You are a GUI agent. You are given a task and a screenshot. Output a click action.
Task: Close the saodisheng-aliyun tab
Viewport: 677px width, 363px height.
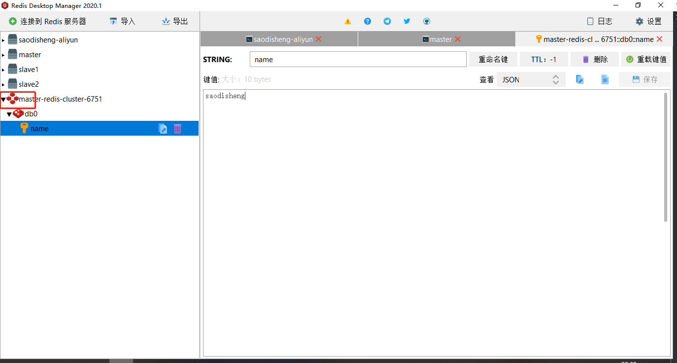(318, 39)
